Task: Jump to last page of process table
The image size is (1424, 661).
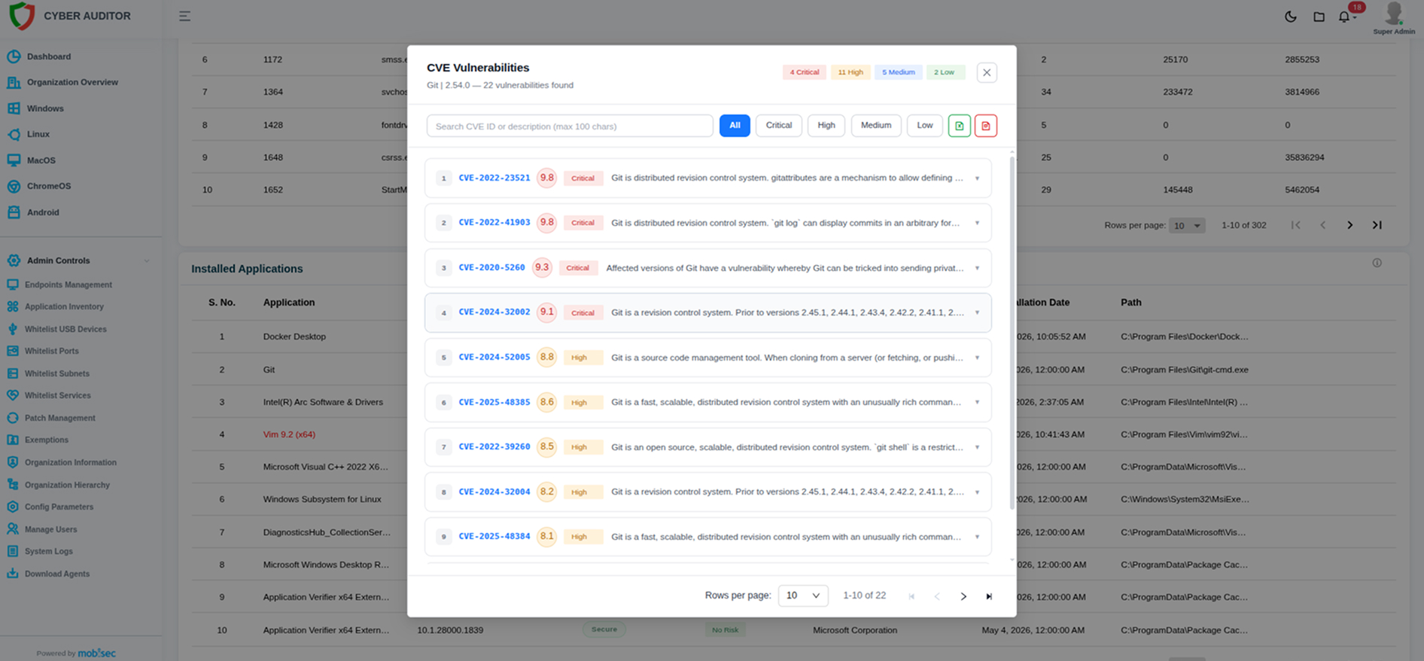Action: pos(1377,225)
